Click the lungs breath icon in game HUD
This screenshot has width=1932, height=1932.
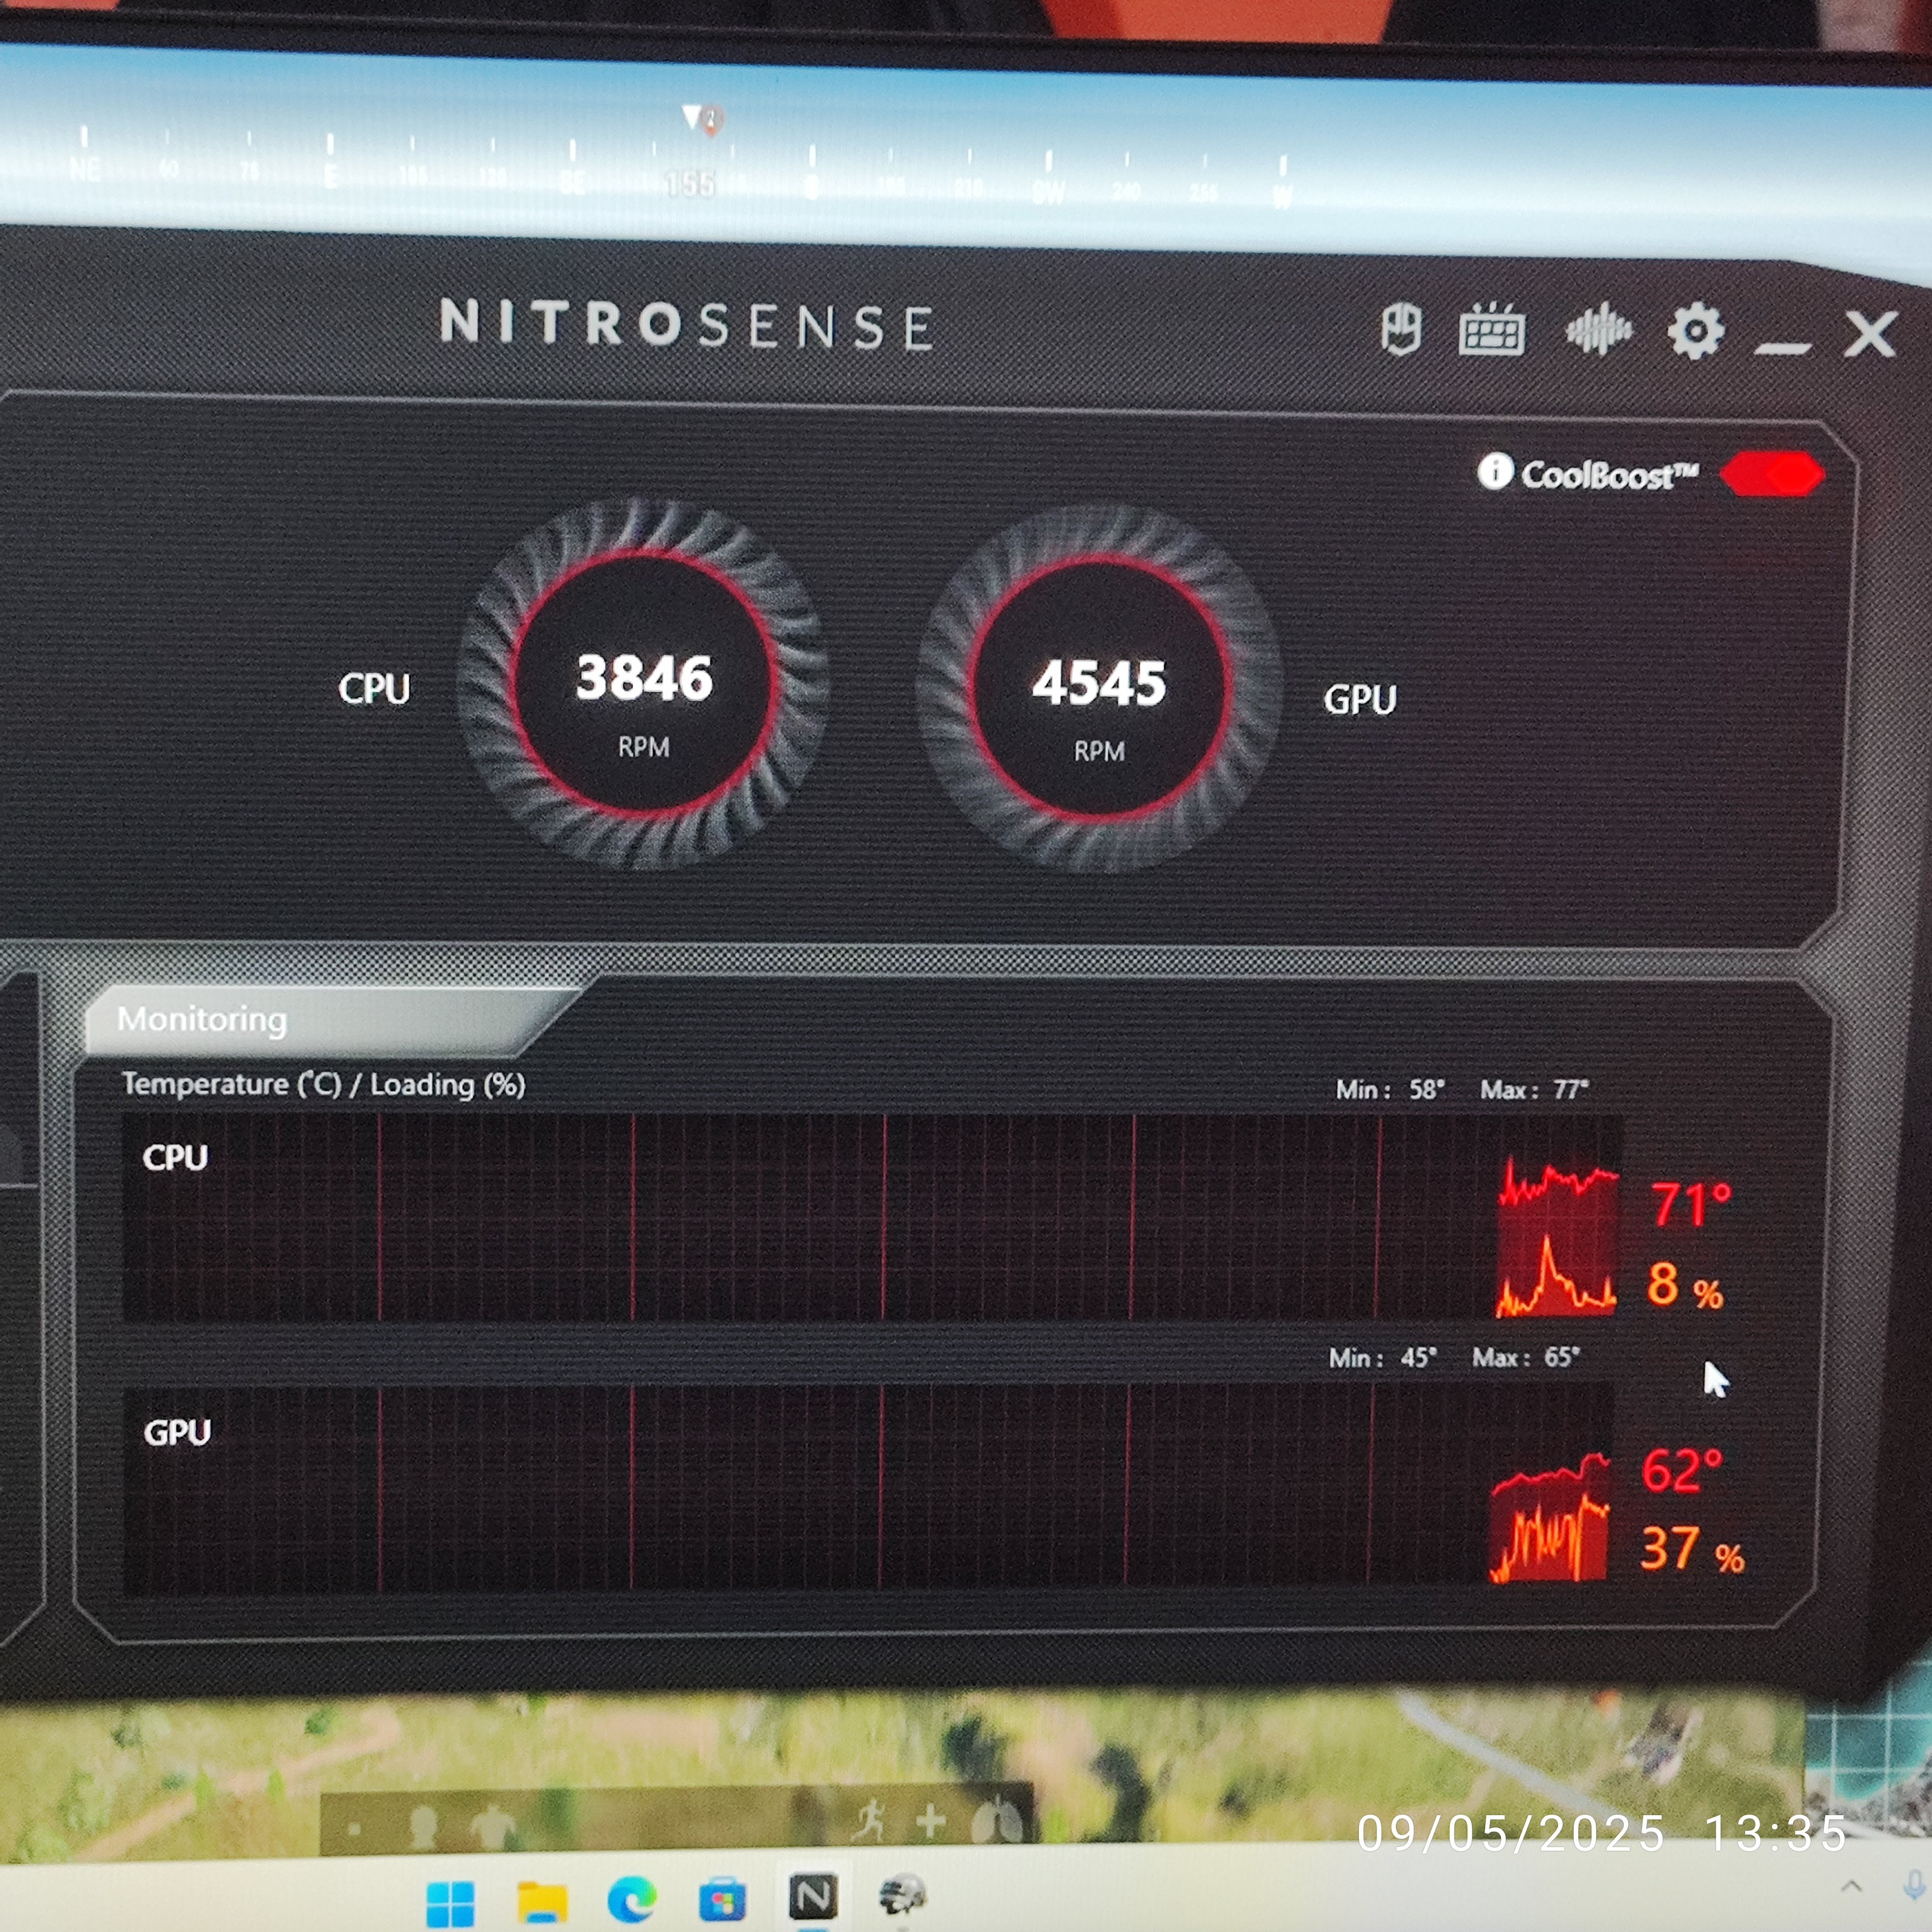(x=996, y=1821)
